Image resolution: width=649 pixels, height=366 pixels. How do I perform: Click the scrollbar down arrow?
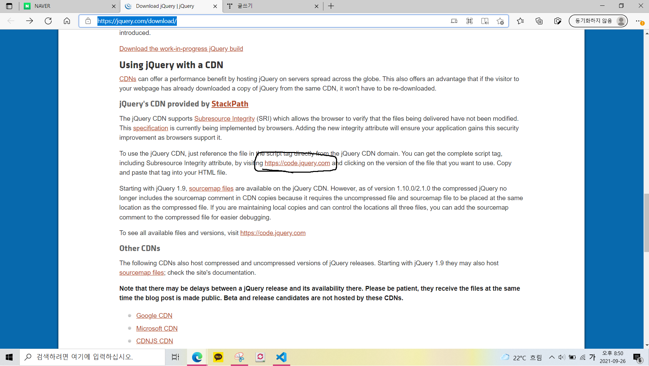646,345
